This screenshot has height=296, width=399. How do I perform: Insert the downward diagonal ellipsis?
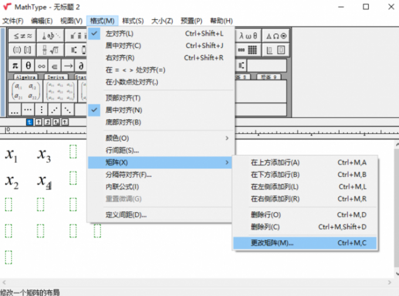[x=67, y=110]
